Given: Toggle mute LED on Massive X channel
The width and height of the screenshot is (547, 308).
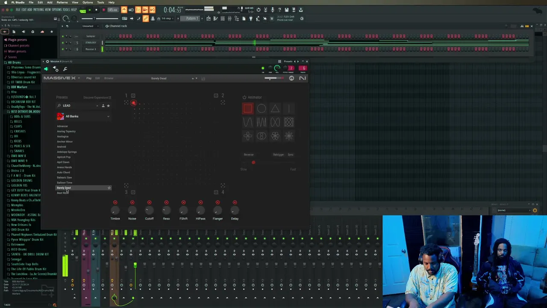Looking at the screenshot, I should coord(63,49).
